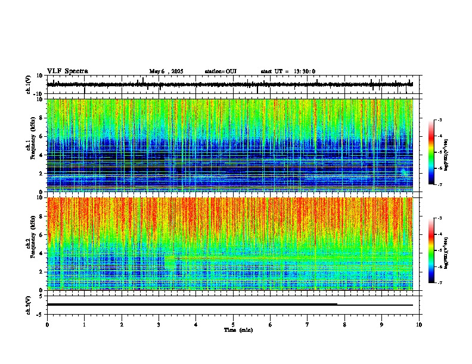
Task: Click the 'VLF Spectra' title text
Action: click(67, 71)
